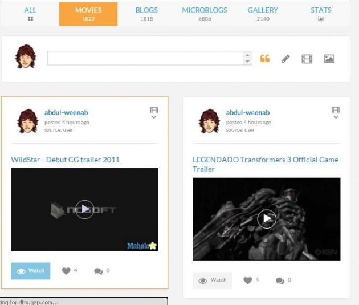Click the Mahalo logo on WildStar video
The image size is (359, 305).
click(142, 246)
